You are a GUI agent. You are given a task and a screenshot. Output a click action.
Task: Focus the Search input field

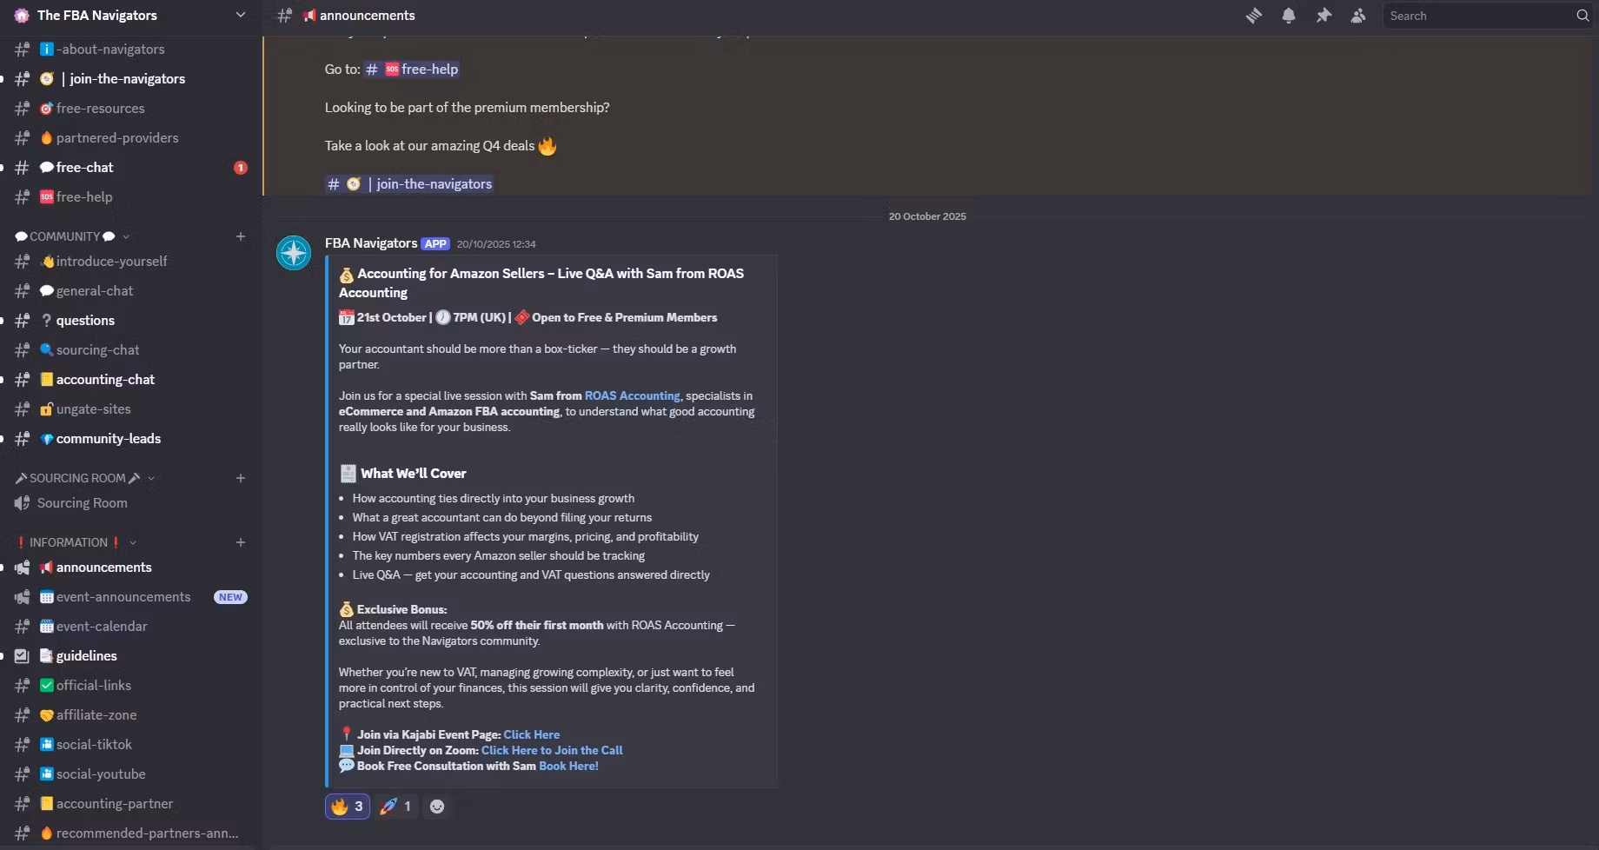tap(1477, 16)
